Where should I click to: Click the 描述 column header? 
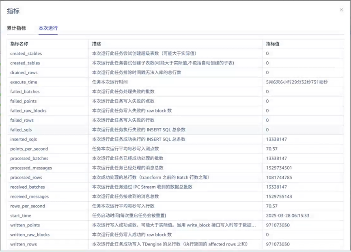click(97, 43)
